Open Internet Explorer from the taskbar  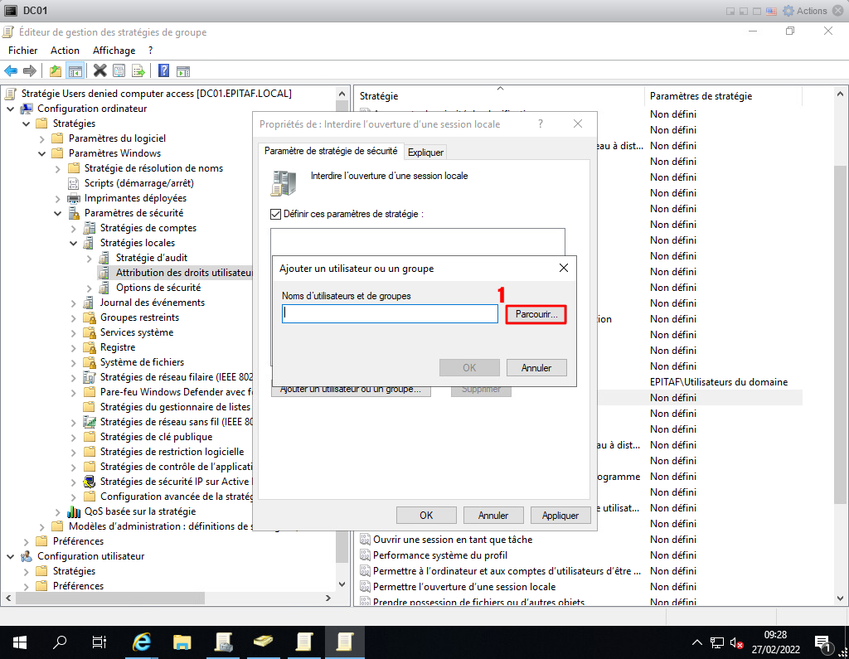pos(143,642)
